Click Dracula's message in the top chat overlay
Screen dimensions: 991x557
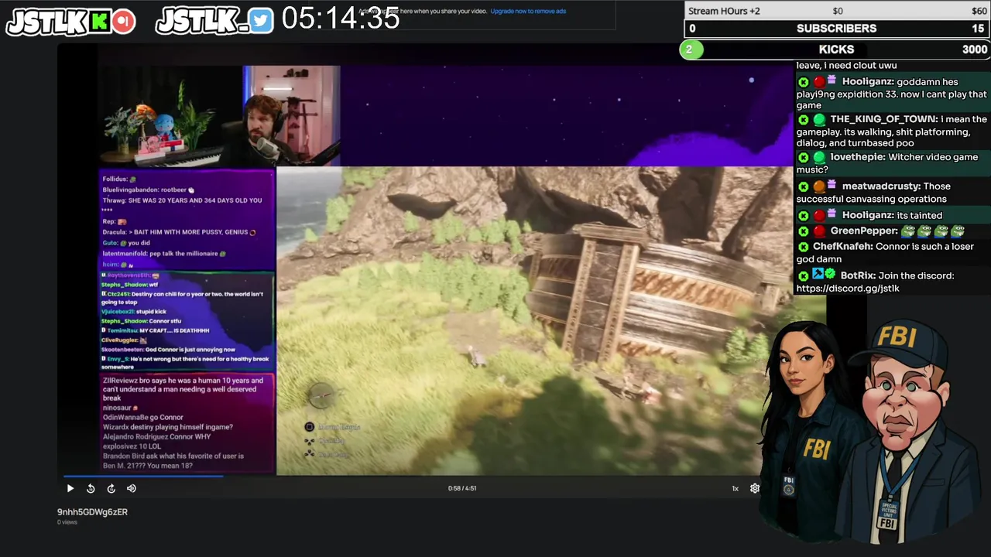click(x=180, y=232)
